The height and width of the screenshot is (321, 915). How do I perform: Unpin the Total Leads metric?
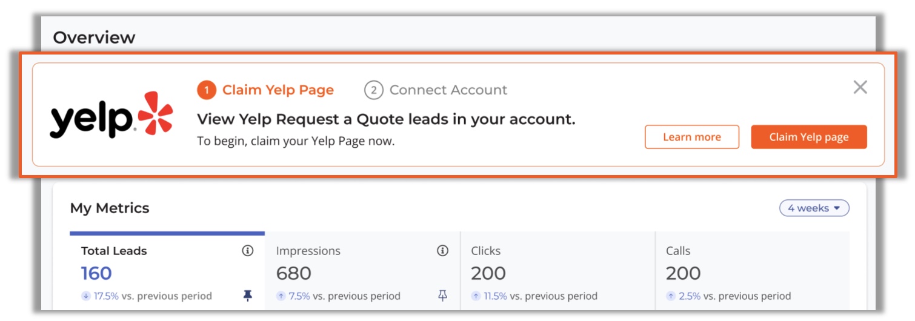coord(247,296)
